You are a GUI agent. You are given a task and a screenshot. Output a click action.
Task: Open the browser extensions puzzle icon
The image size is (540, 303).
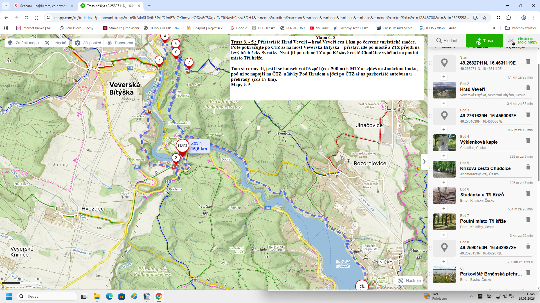click(x=508, y=18)
